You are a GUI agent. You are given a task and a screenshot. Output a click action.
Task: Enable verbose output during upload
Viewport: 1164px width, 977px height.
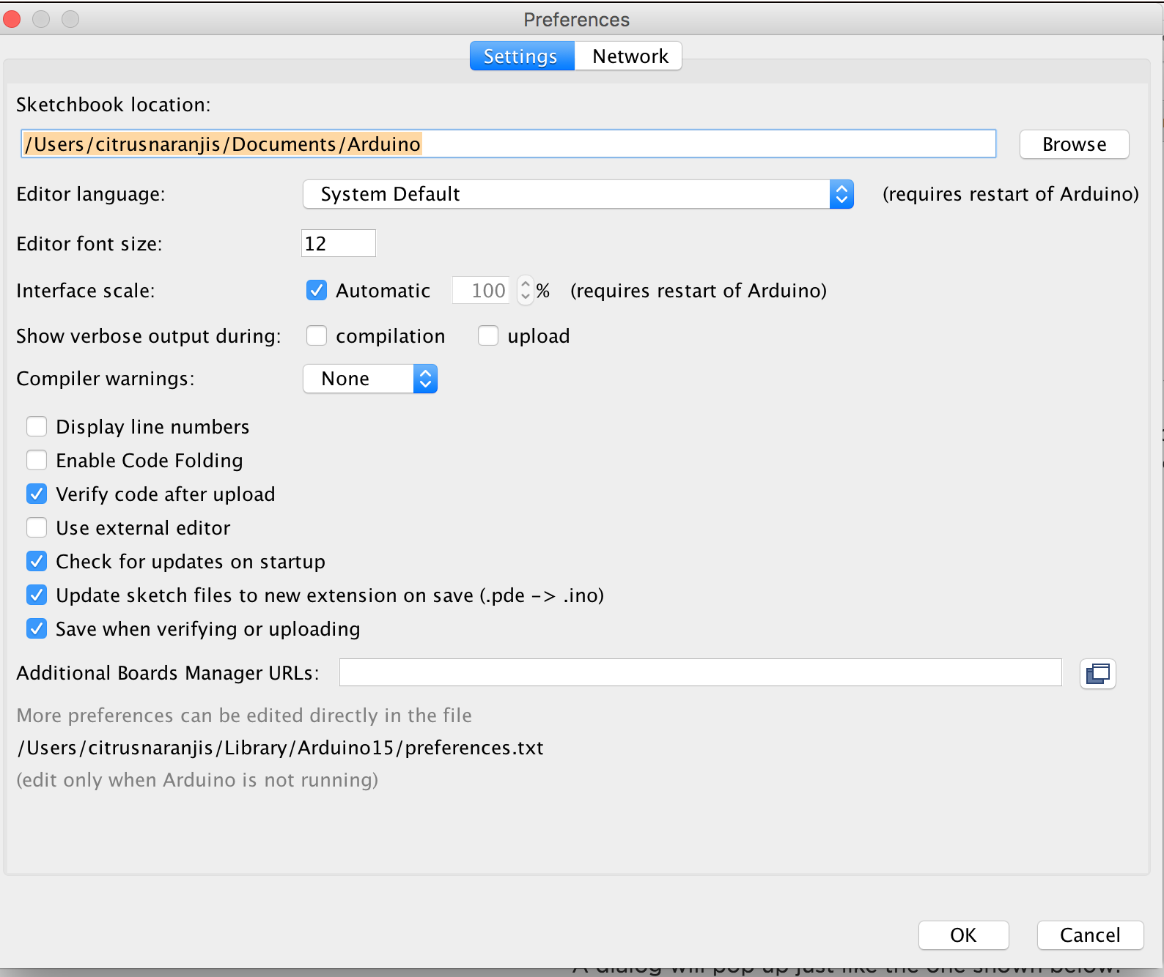pos(488,336)
